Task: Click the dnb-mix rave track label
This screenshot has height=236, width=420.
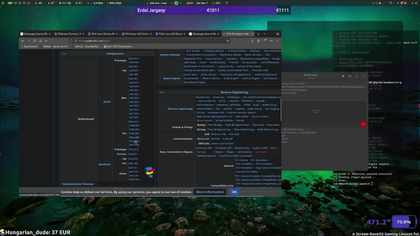Action: 157,3
